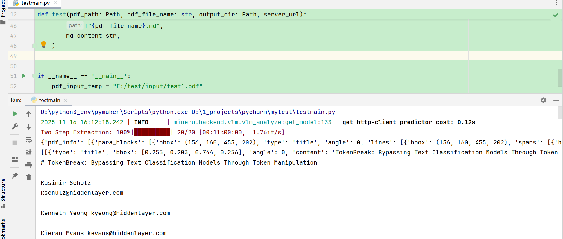Screen dimensions: 563x239
Task: Close the testmain.py editor tab
Action: point(55,3)
